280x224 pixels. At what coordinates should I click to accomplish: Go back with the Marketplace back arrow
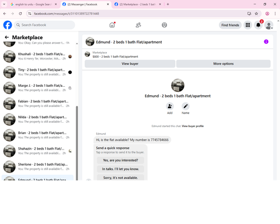(x=7, y=38)
